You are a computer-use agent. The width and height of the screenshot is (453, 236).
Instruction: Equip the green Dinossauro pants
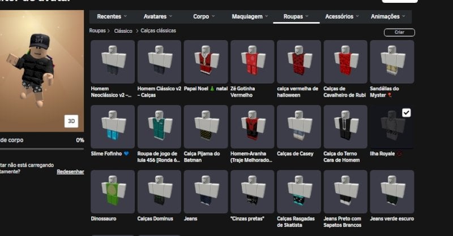click(113, 191)
